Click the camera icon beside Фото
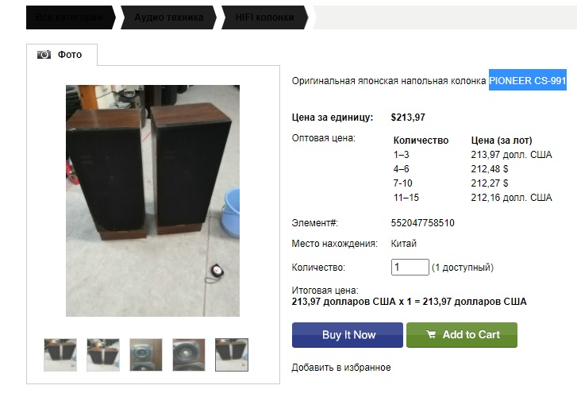 (44, 55)
